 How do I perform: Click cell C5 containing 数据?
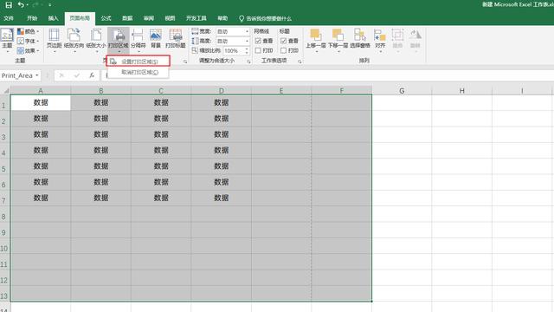coord(161,166)
